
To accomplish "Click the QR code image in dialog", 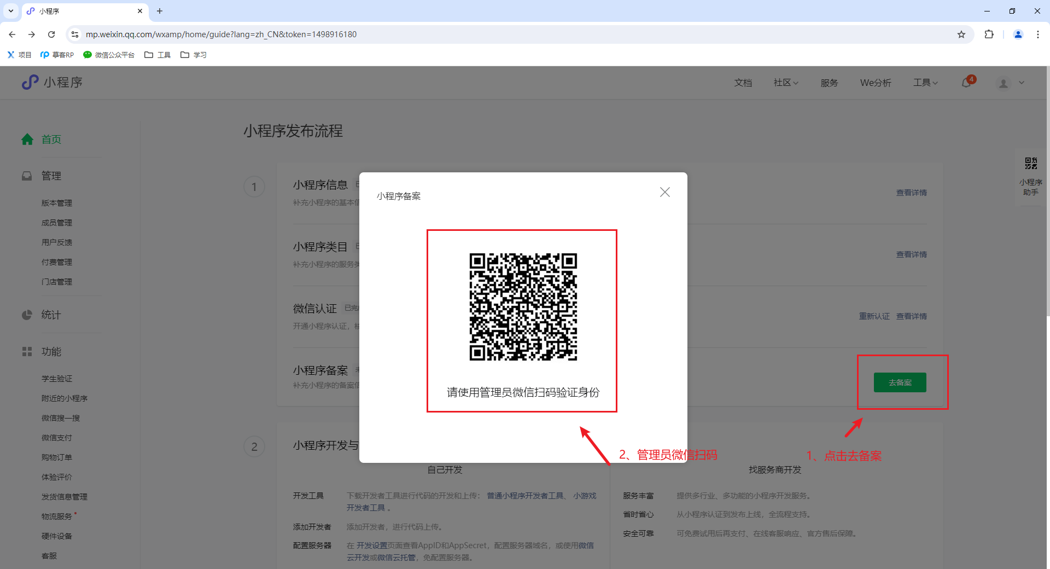I will 523,306.
